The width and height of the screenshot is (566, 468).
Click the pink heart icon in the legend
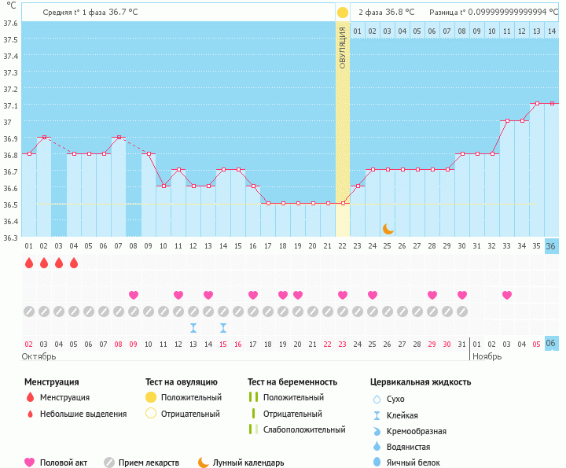point(30,463)
